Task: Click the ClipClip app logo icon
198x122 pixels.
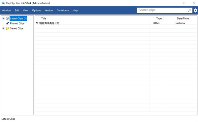Action: click(x=3, y=3)
